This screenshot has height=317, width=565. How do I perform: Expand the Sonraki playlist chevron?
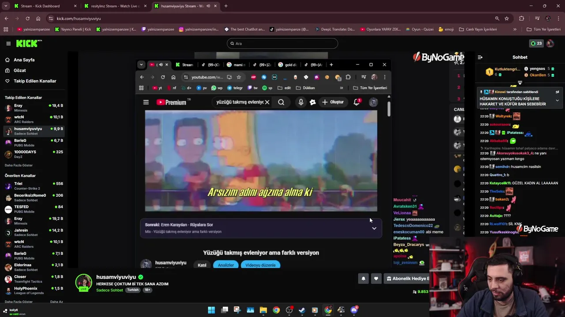tap(374, 228)
